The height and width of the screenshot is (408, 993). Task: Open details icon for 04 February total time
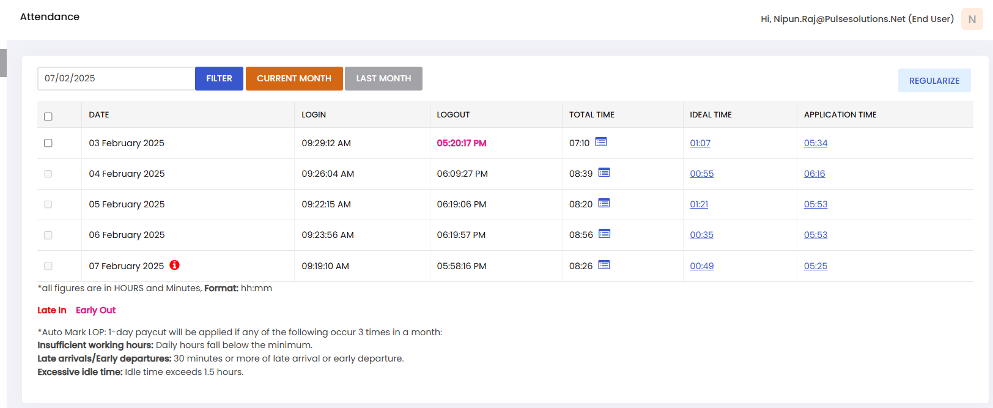click(x=604, y=172)
